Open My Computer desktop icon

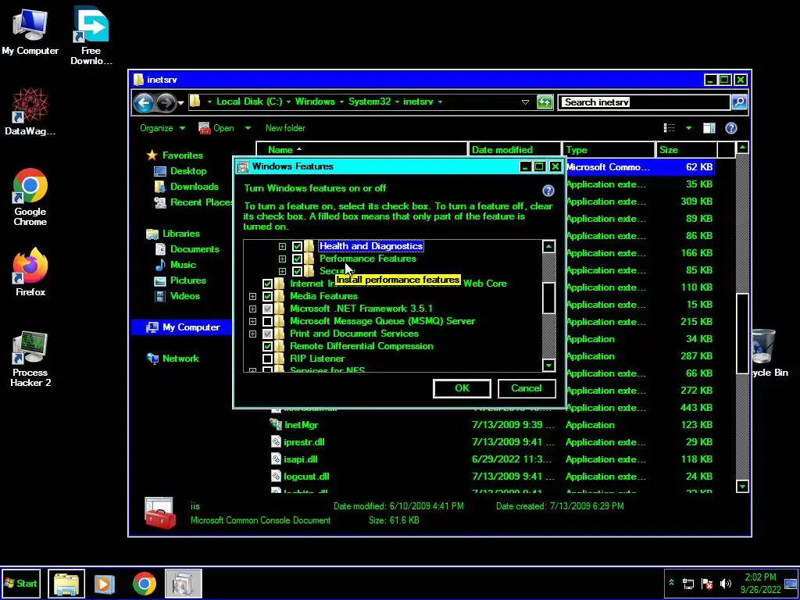click(30, 31)
